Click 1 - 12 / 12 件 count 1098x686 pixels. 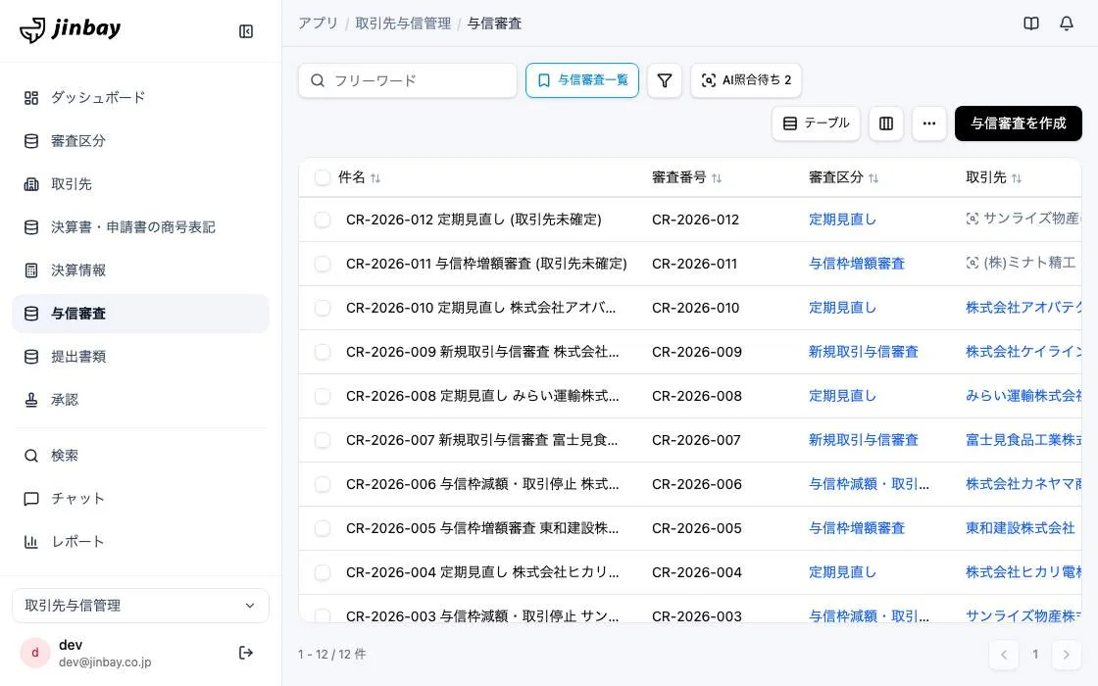coord(332,655)
